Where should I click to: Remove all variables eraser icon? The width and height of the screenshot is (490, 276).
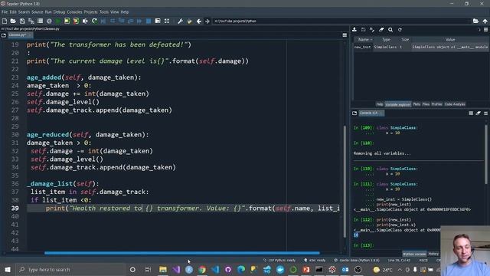pos(381,30)
